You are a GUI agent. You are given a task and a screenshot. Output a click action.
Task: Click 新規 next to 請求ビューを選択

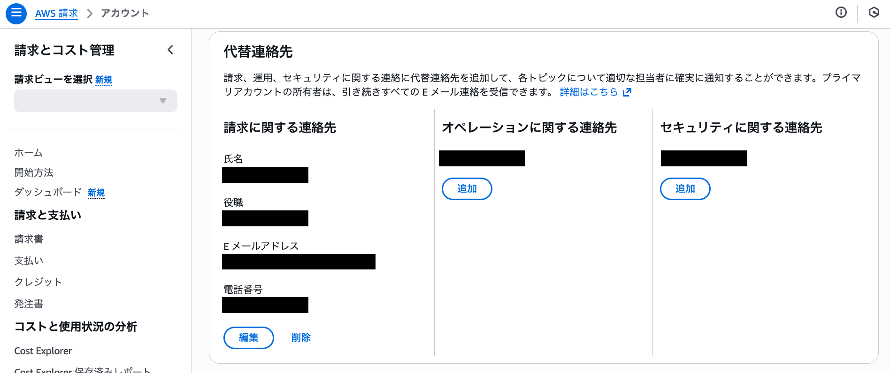click(x=104, y=80)
